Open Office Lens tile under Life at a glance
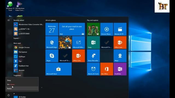175x98 pixels. (78, 56)
